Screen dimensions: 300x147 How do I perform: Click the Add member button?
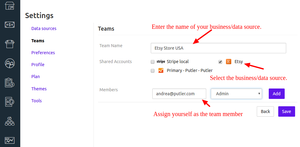[277, 94]
